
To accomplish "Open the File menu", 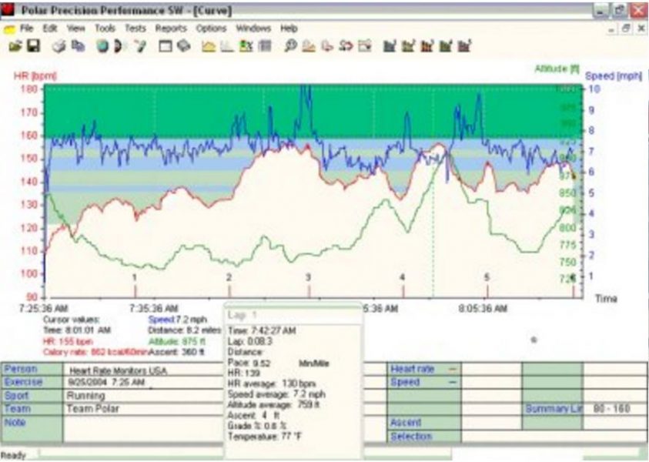I will [27, 28].
